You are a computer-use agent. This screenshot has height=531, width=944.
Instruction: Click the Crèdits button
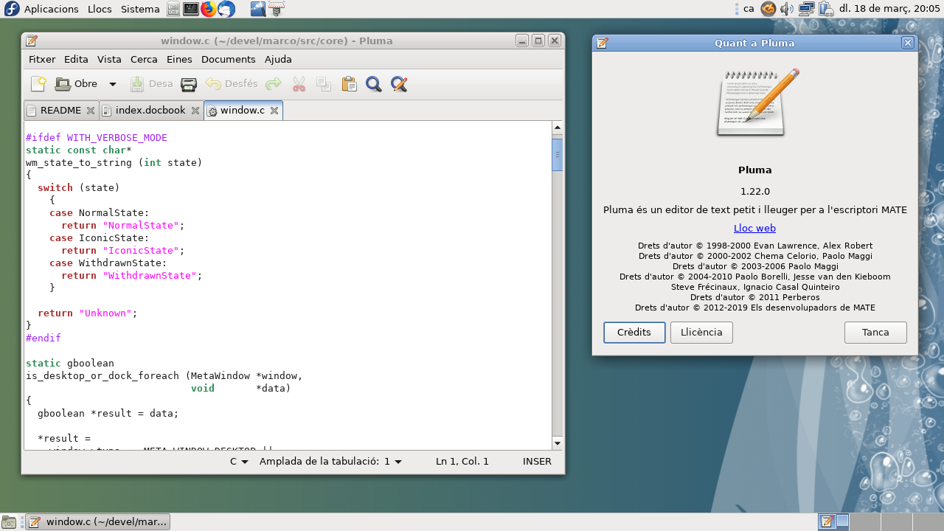(x=634, y=333)
